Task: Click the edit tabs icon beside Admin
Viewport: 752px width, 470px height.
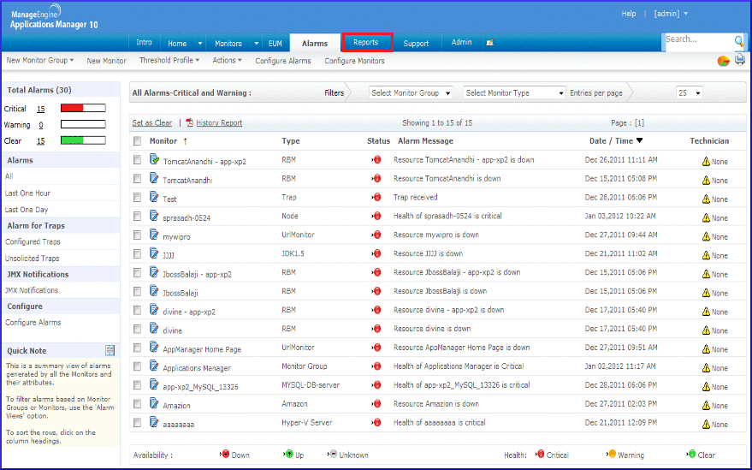Action: tap(489, 43)
